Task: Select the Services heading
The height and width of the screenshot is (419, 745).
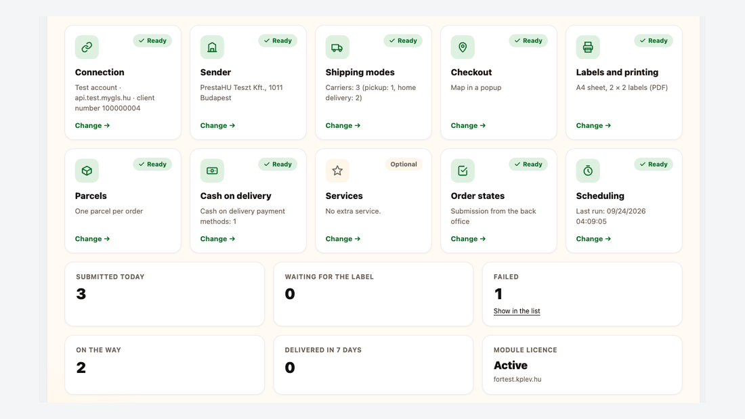Action: coord(344,196)
